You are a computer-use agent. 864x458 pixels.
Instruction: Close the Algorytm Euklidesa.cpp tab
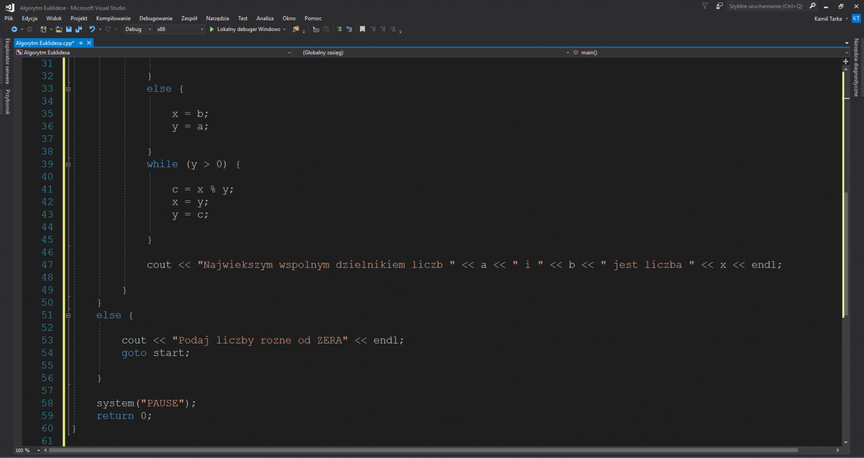point(90,43)
